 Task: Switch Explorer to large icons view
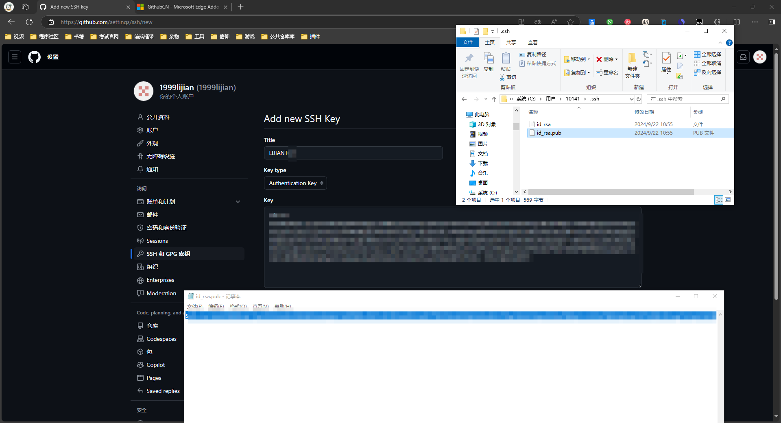pos(728,200)
